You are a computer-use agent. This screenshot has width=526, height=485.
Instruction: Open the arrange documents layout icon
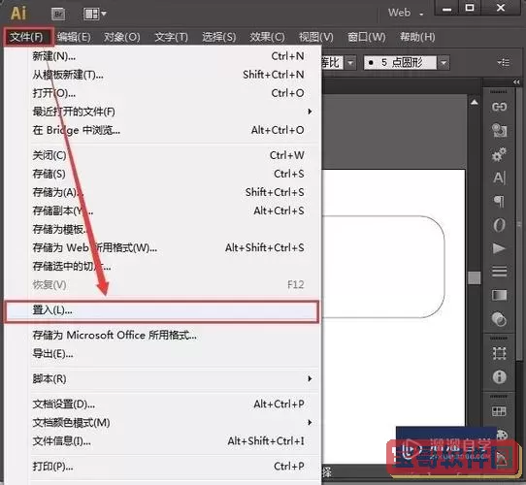click(x=94, y=14)
